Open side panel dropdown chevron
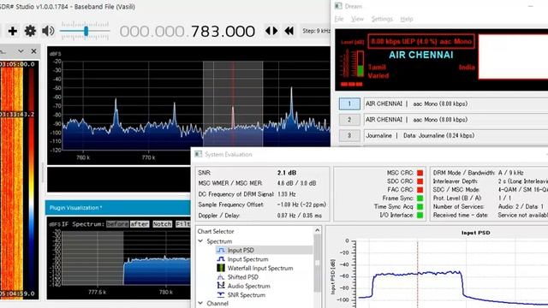 21,51
